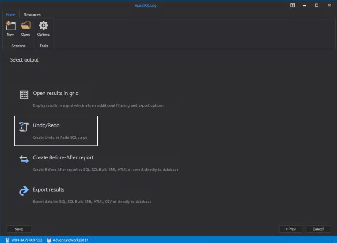Click the Open session icon
The height and width of the screenshot is (243, 337).
(25, 26)
